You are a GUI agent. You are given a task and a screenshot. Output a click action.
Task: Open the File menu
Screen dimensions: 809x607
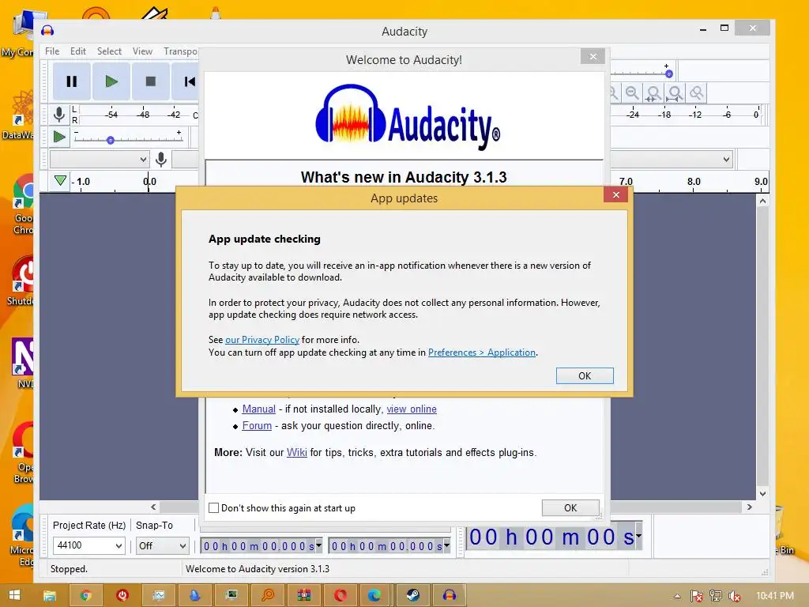point(52,51)
